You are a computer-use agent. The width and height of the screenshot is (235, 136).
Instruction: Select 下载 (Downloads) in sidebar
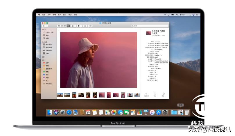tap(46, 54)
